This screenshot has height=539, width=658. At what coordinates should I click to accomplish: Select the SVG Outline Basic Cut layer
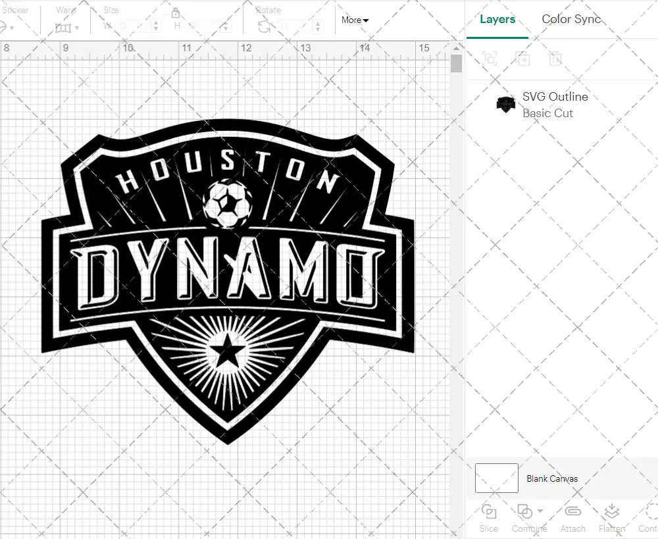555,105
